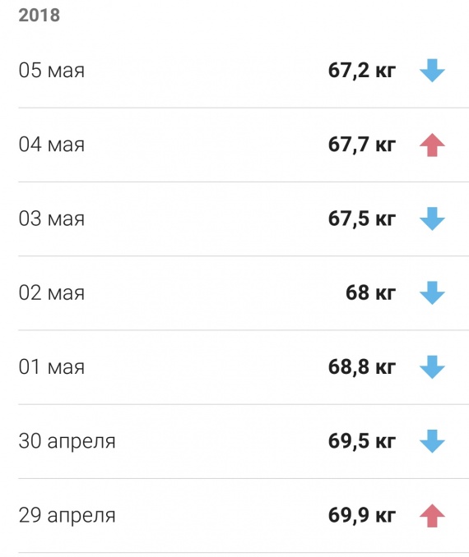Screen dimensions: 469x557
Task: Open the 02 мая weight entry
Action: [244, 293]
